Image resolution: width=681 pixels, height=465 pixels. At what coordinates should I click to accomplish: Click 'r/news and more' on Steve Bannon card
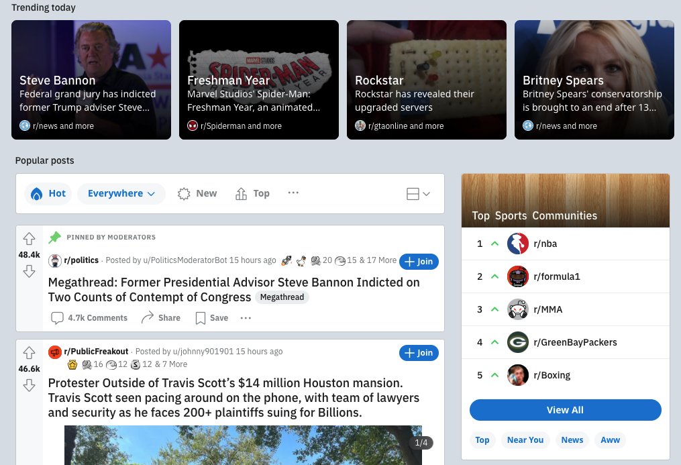[63, 126]
